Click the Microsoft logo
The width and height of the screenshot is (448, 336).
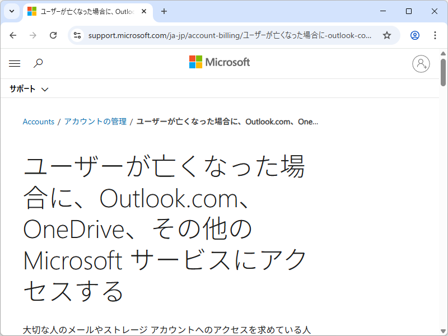220,62
